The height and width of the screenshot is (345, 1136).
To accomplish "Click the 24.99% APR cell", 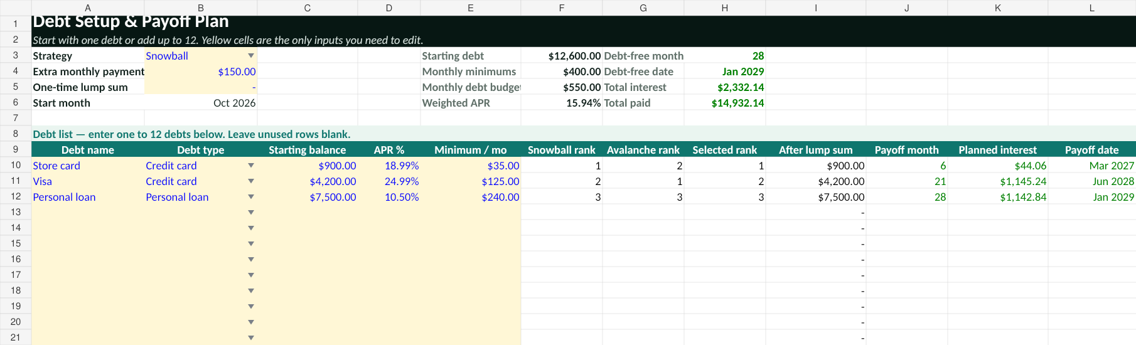I will pos(389,181).
